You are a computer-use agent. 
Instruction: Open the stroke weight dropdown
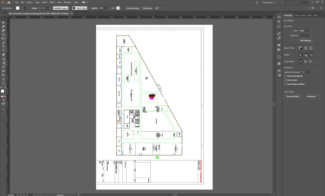click(x=50, y=8)
